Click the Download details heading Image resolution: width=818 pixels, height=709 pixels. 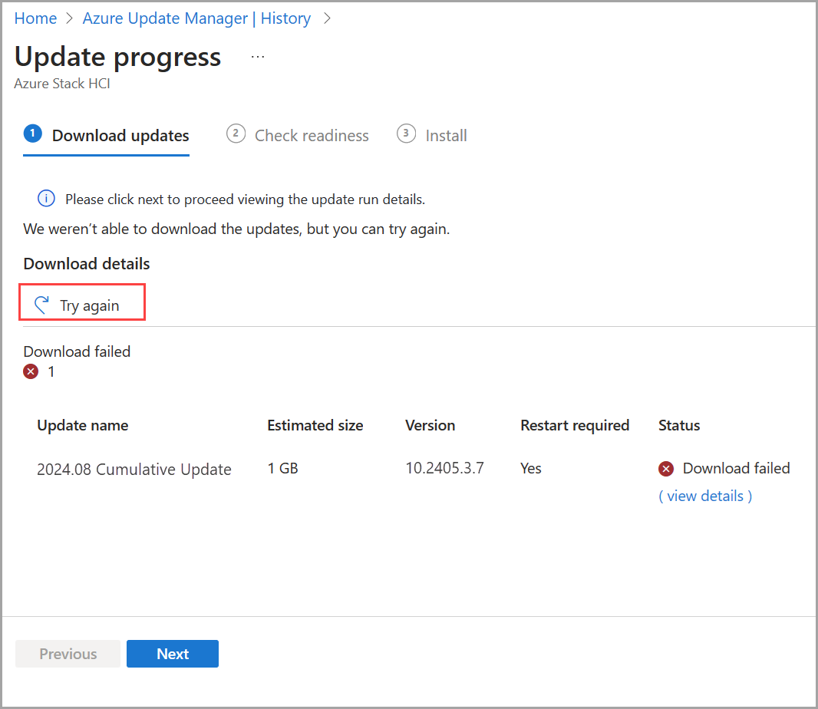87,264
